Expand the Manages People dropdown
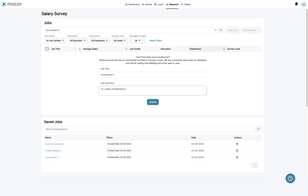The height and width of the screenshot is (196, 308). tap(138, 41)
